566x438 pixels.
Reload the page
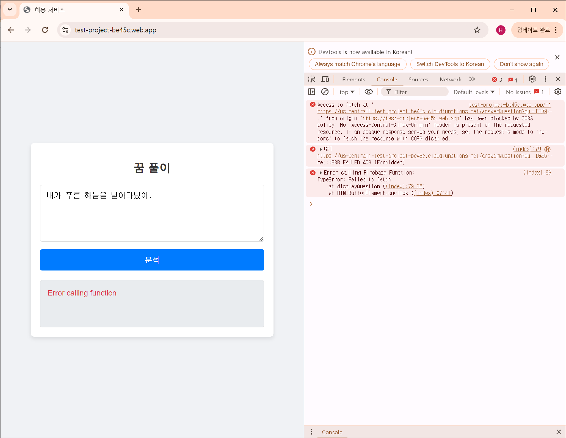(x=45, y=30)
